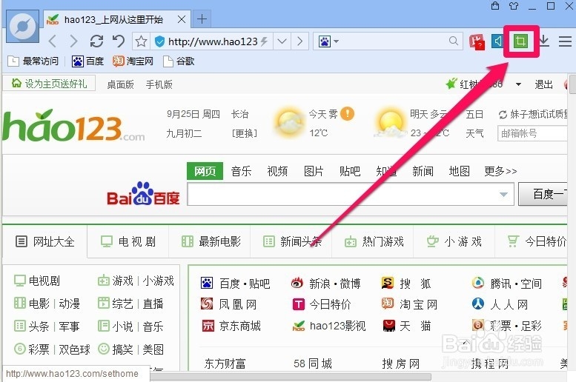Open 最常访问 bookmark folder

click(x=33, y=61)
